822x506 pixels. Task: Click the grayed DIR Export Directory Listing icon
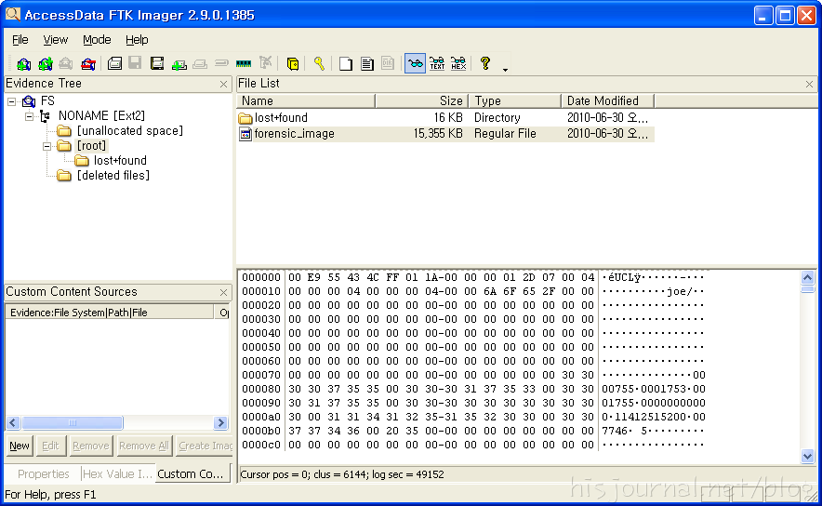click(388, 64)
